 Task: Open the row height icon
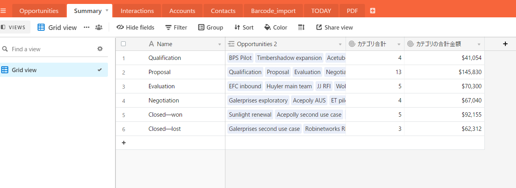(x=301, y=27)
